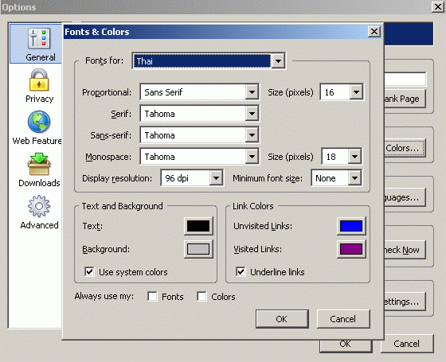Enable Always use my Fonts

[152, 296]
